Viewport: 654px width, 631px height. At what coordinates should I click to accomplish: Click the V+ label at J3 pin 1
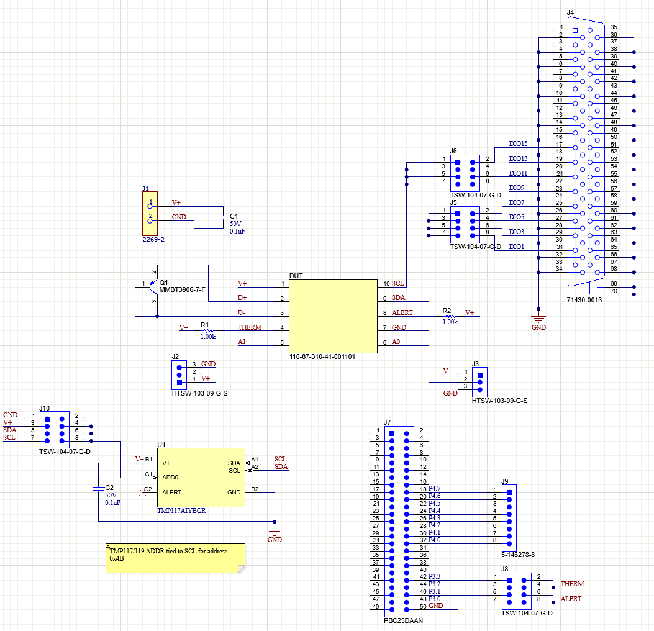tap(448, 371)
